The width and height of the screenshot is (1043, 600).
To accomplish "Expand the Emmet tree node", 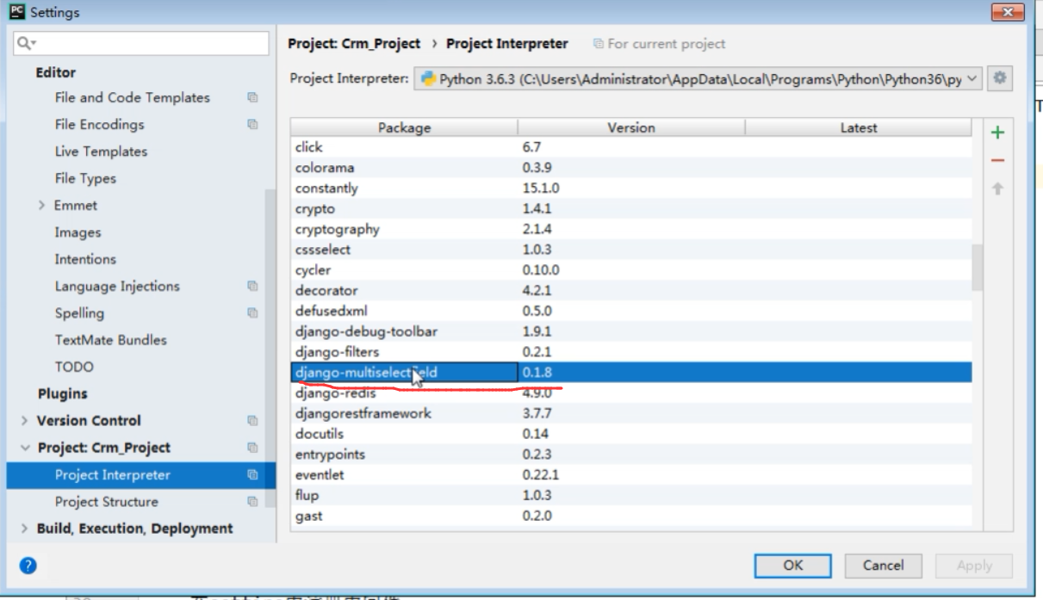I will coord(42,205).
